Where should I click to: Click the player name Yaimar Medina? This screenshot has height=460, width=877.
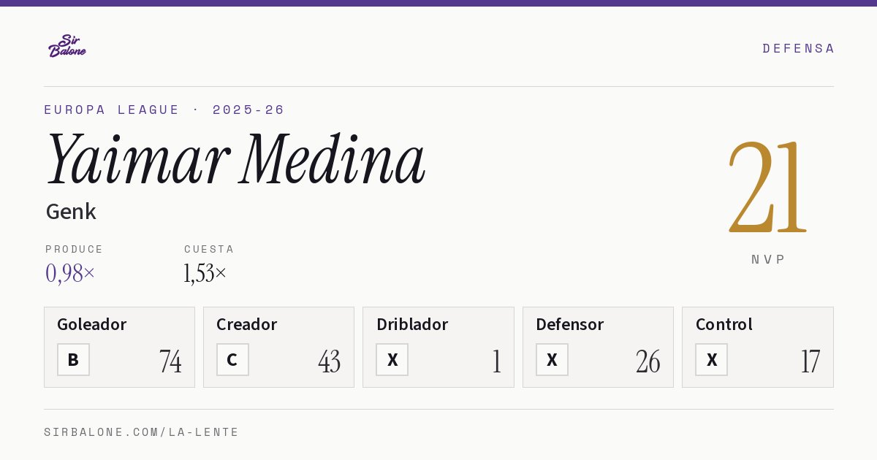pyautogui.click(x=235, y=159)
